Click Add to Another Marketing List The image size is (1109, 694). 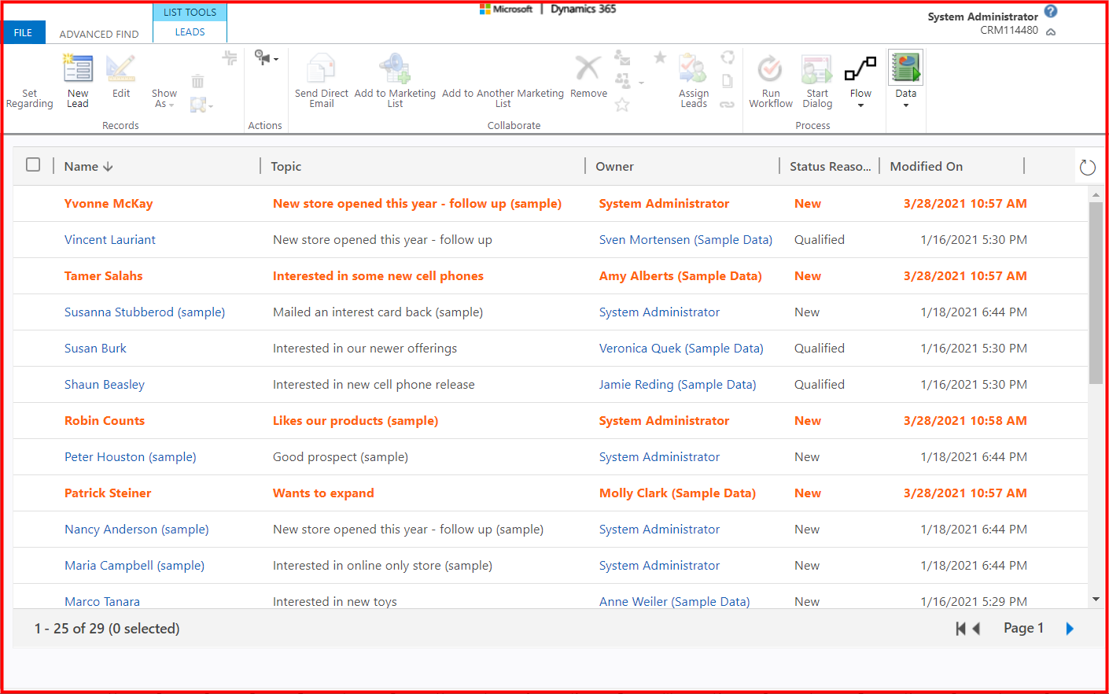point(503,98)
